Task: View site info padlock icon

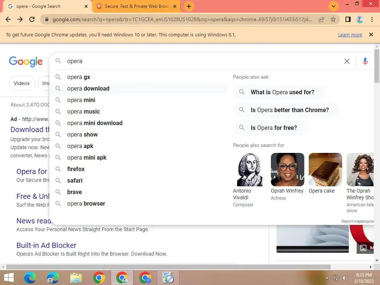Action: (x=47, y=19)
